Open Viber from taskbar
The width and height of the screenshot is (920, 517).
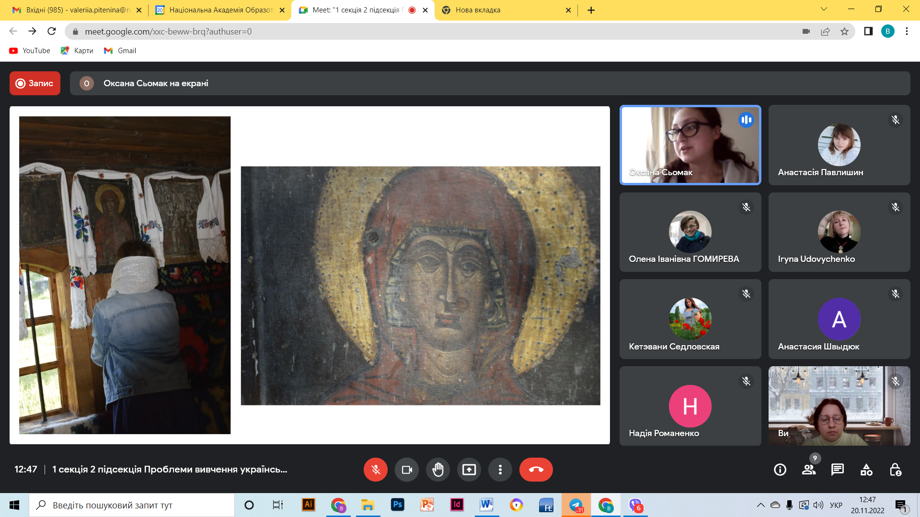[x=635, y=505]
